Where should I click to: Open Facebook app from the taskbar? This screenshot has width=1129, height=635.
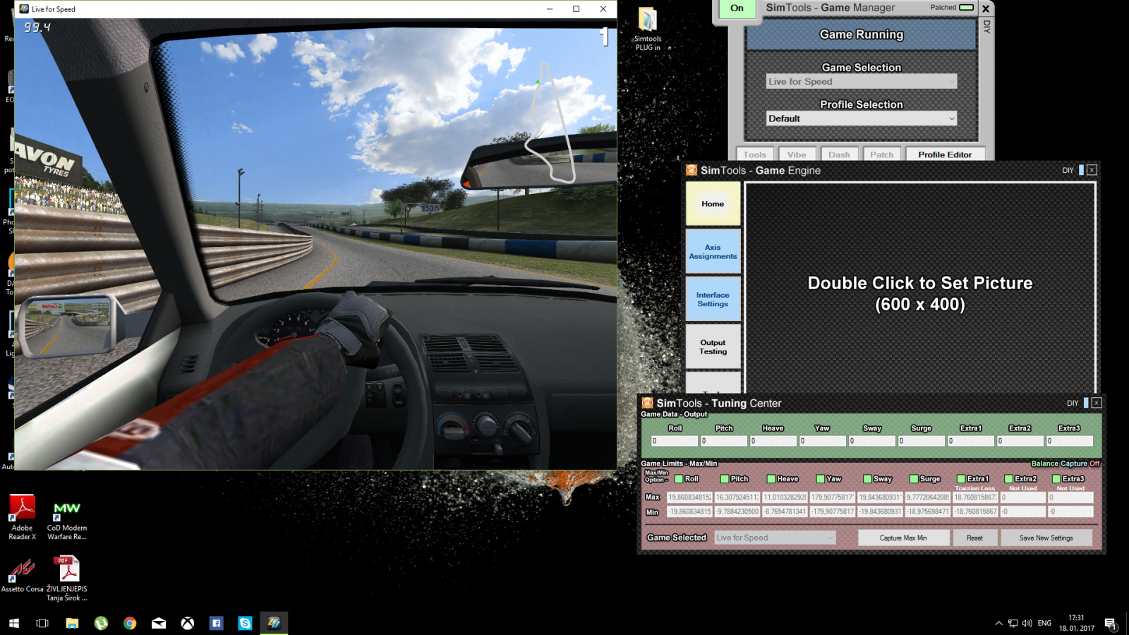[217, 623]
